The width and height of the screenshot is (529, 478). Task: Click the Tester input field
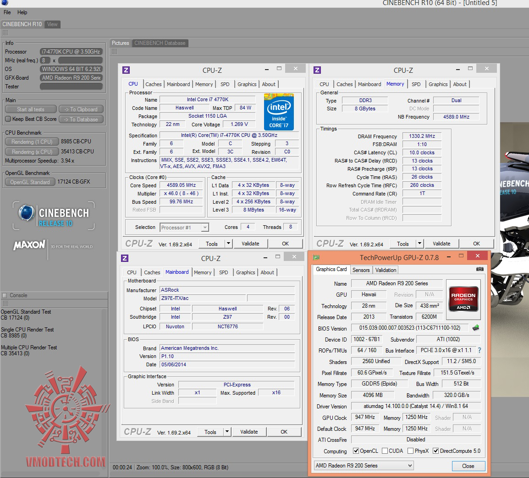[x=71, y=87]
